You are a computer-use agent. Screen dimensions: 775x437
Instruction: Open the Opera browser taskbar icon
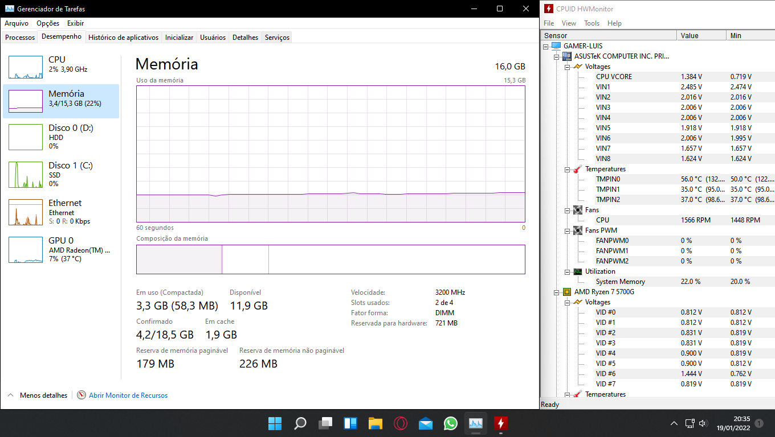point(401,423)
